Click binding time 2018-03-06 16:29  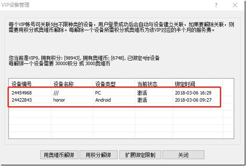pos(194,93)
